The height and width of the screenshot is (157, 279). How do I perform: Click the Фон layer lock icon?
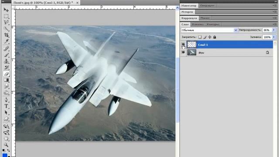pyautogui.click(x=267, y=52)
